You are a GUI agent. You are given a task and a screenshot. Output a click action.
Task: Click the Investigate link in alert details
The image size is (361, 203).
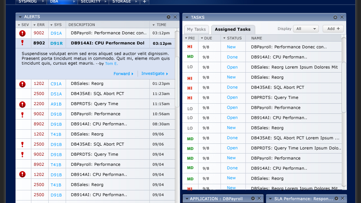click(x=155, y=73)
